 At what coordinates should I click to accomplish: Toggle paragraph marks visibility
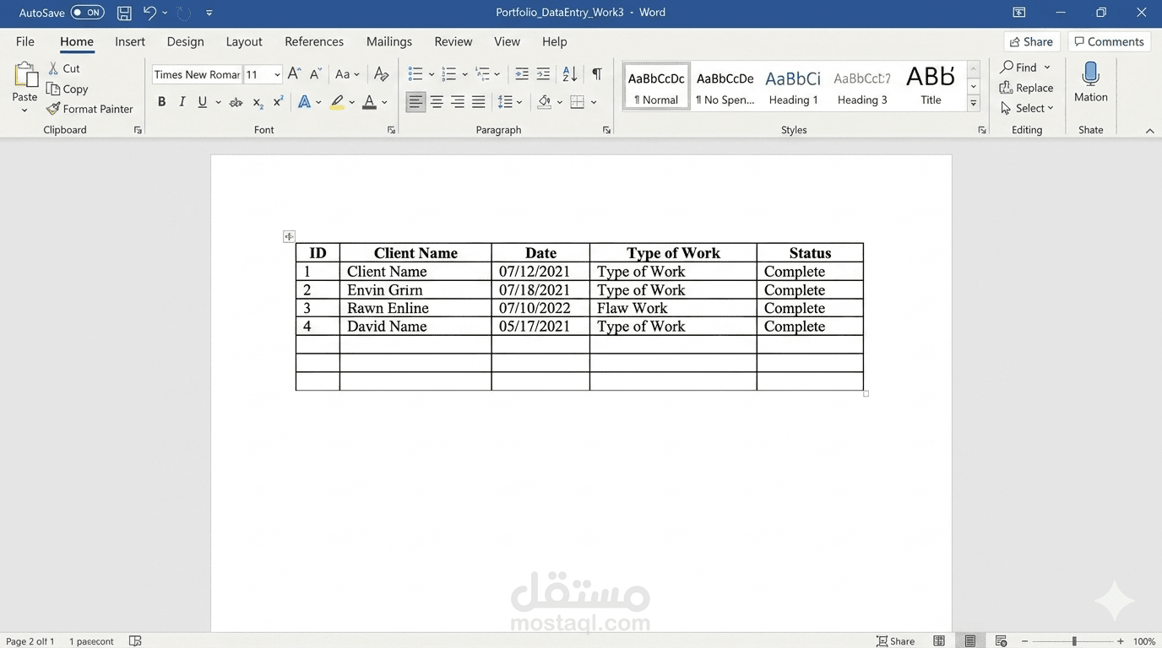click(595, 74)
